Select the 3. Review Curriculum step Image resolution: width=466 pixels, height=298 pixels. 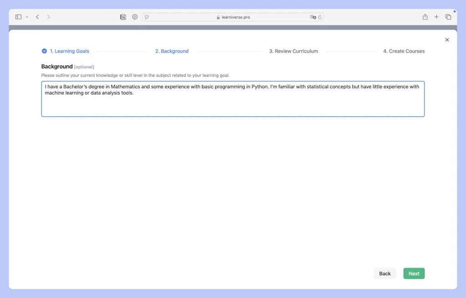[294, 51]
